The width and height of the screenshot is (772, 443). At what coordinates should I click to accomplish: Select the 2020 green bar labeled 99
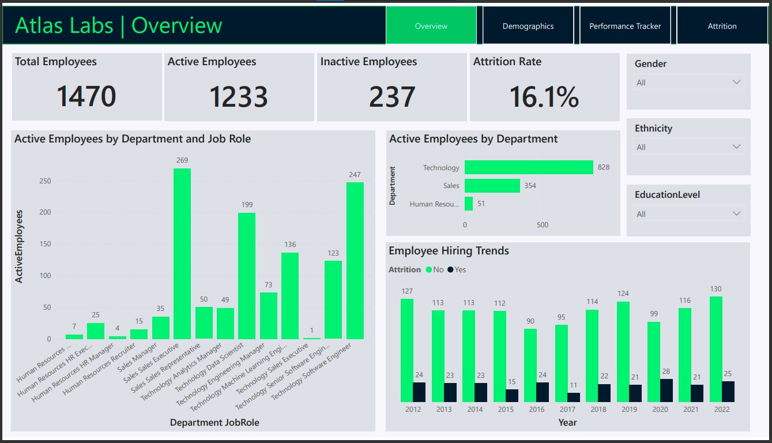(654, 362)
